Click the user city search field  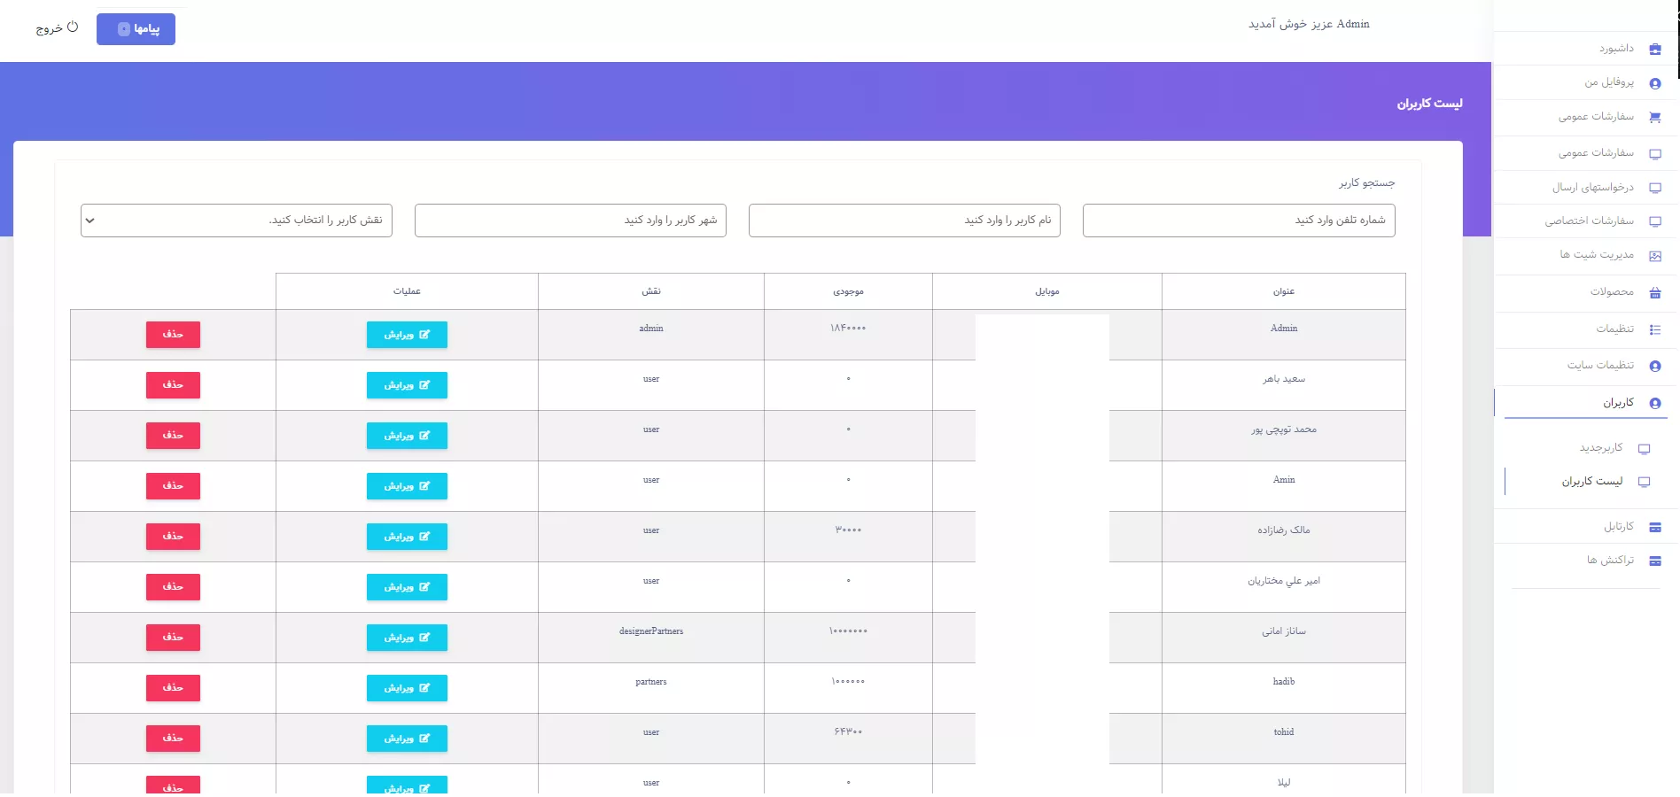[x=570, y=221]
